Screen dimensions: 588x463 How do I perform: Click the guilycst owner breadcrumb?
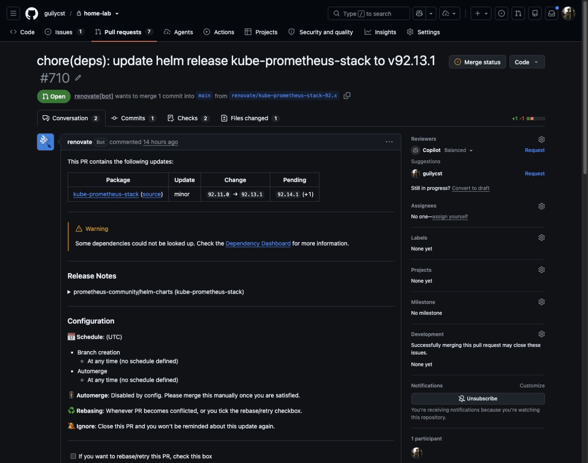pos(54,14)
